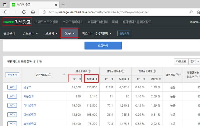This screenshot has width=200, height=126.
Task: Click 추가 button for 냉장고
Action: click(x=12, y=87)
